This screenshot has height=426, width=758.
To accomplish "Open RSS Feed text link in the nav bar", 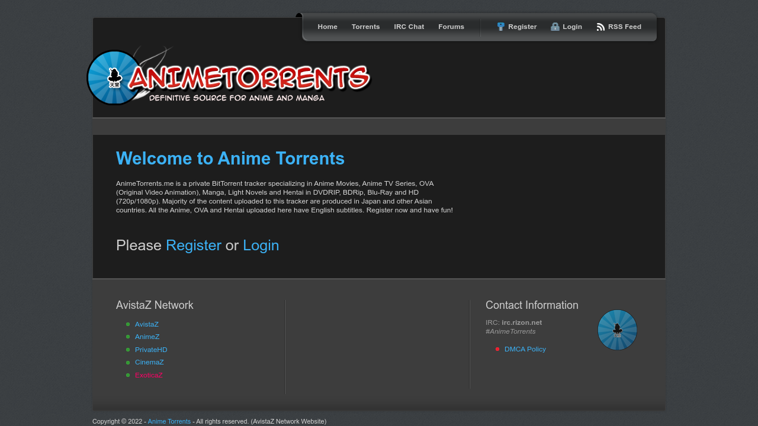I will coord(625,27).
